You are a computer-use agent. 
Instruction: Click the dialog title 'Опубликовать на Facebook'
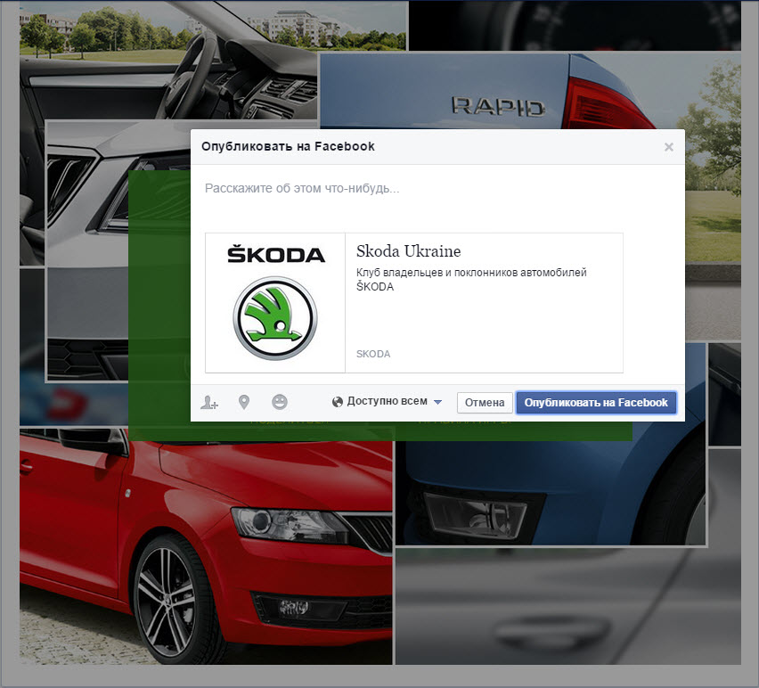click(288, 146)
